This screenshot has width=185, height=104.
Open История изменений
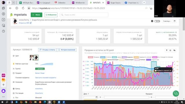[67, 50]
